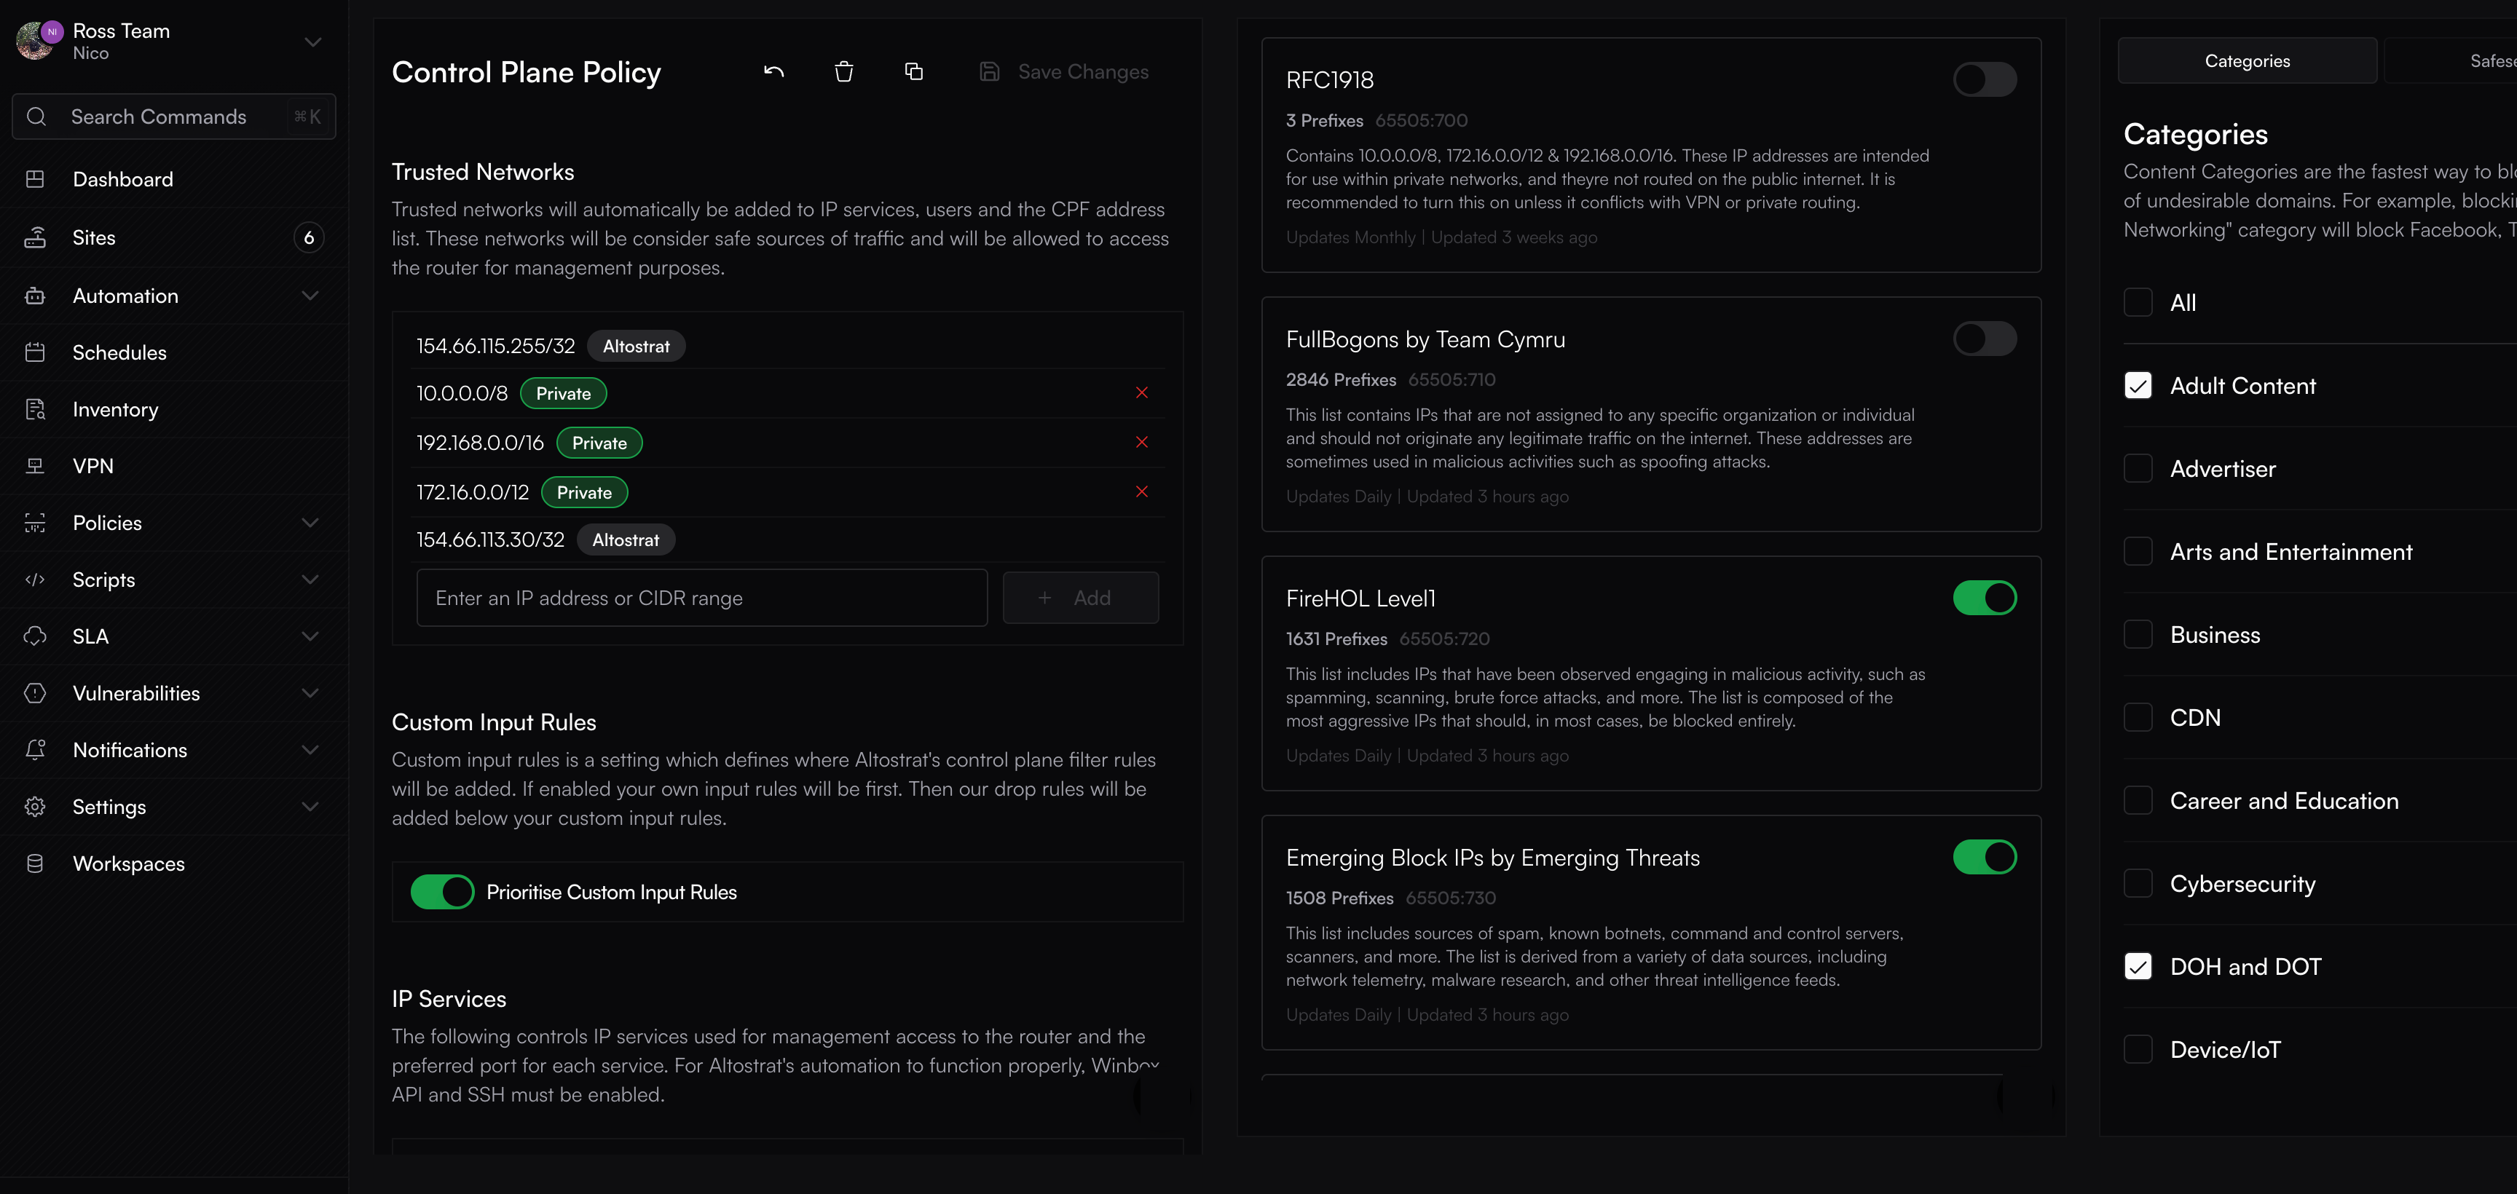Go to the Dashboard page
This screenshot has width=2517, height=1194.
[122, 180]
